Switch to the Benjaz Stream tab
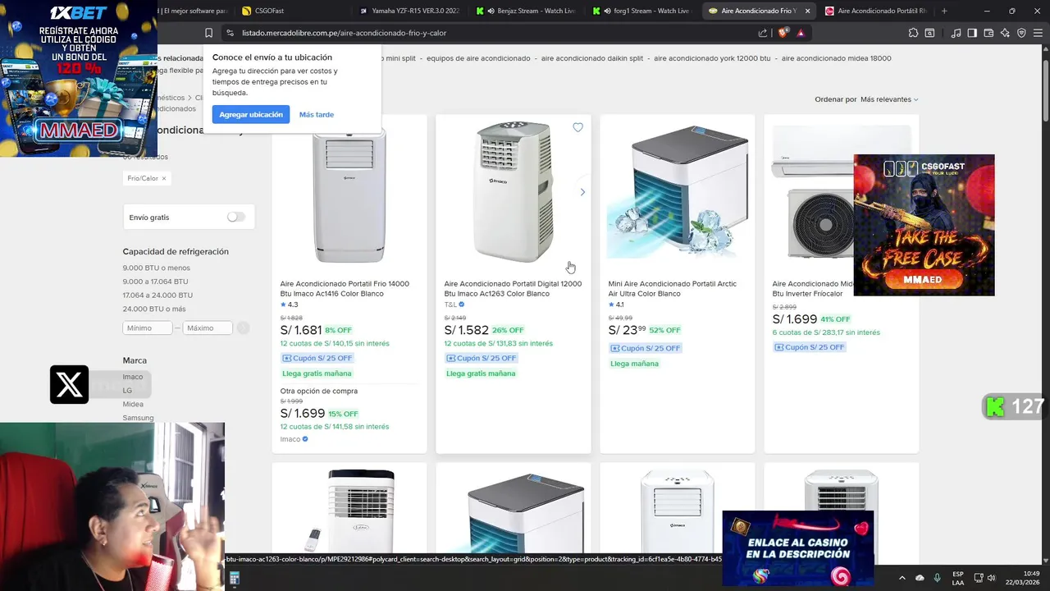Image resolution: width=1050 pixels, height=591 pixels. [525, 11]
